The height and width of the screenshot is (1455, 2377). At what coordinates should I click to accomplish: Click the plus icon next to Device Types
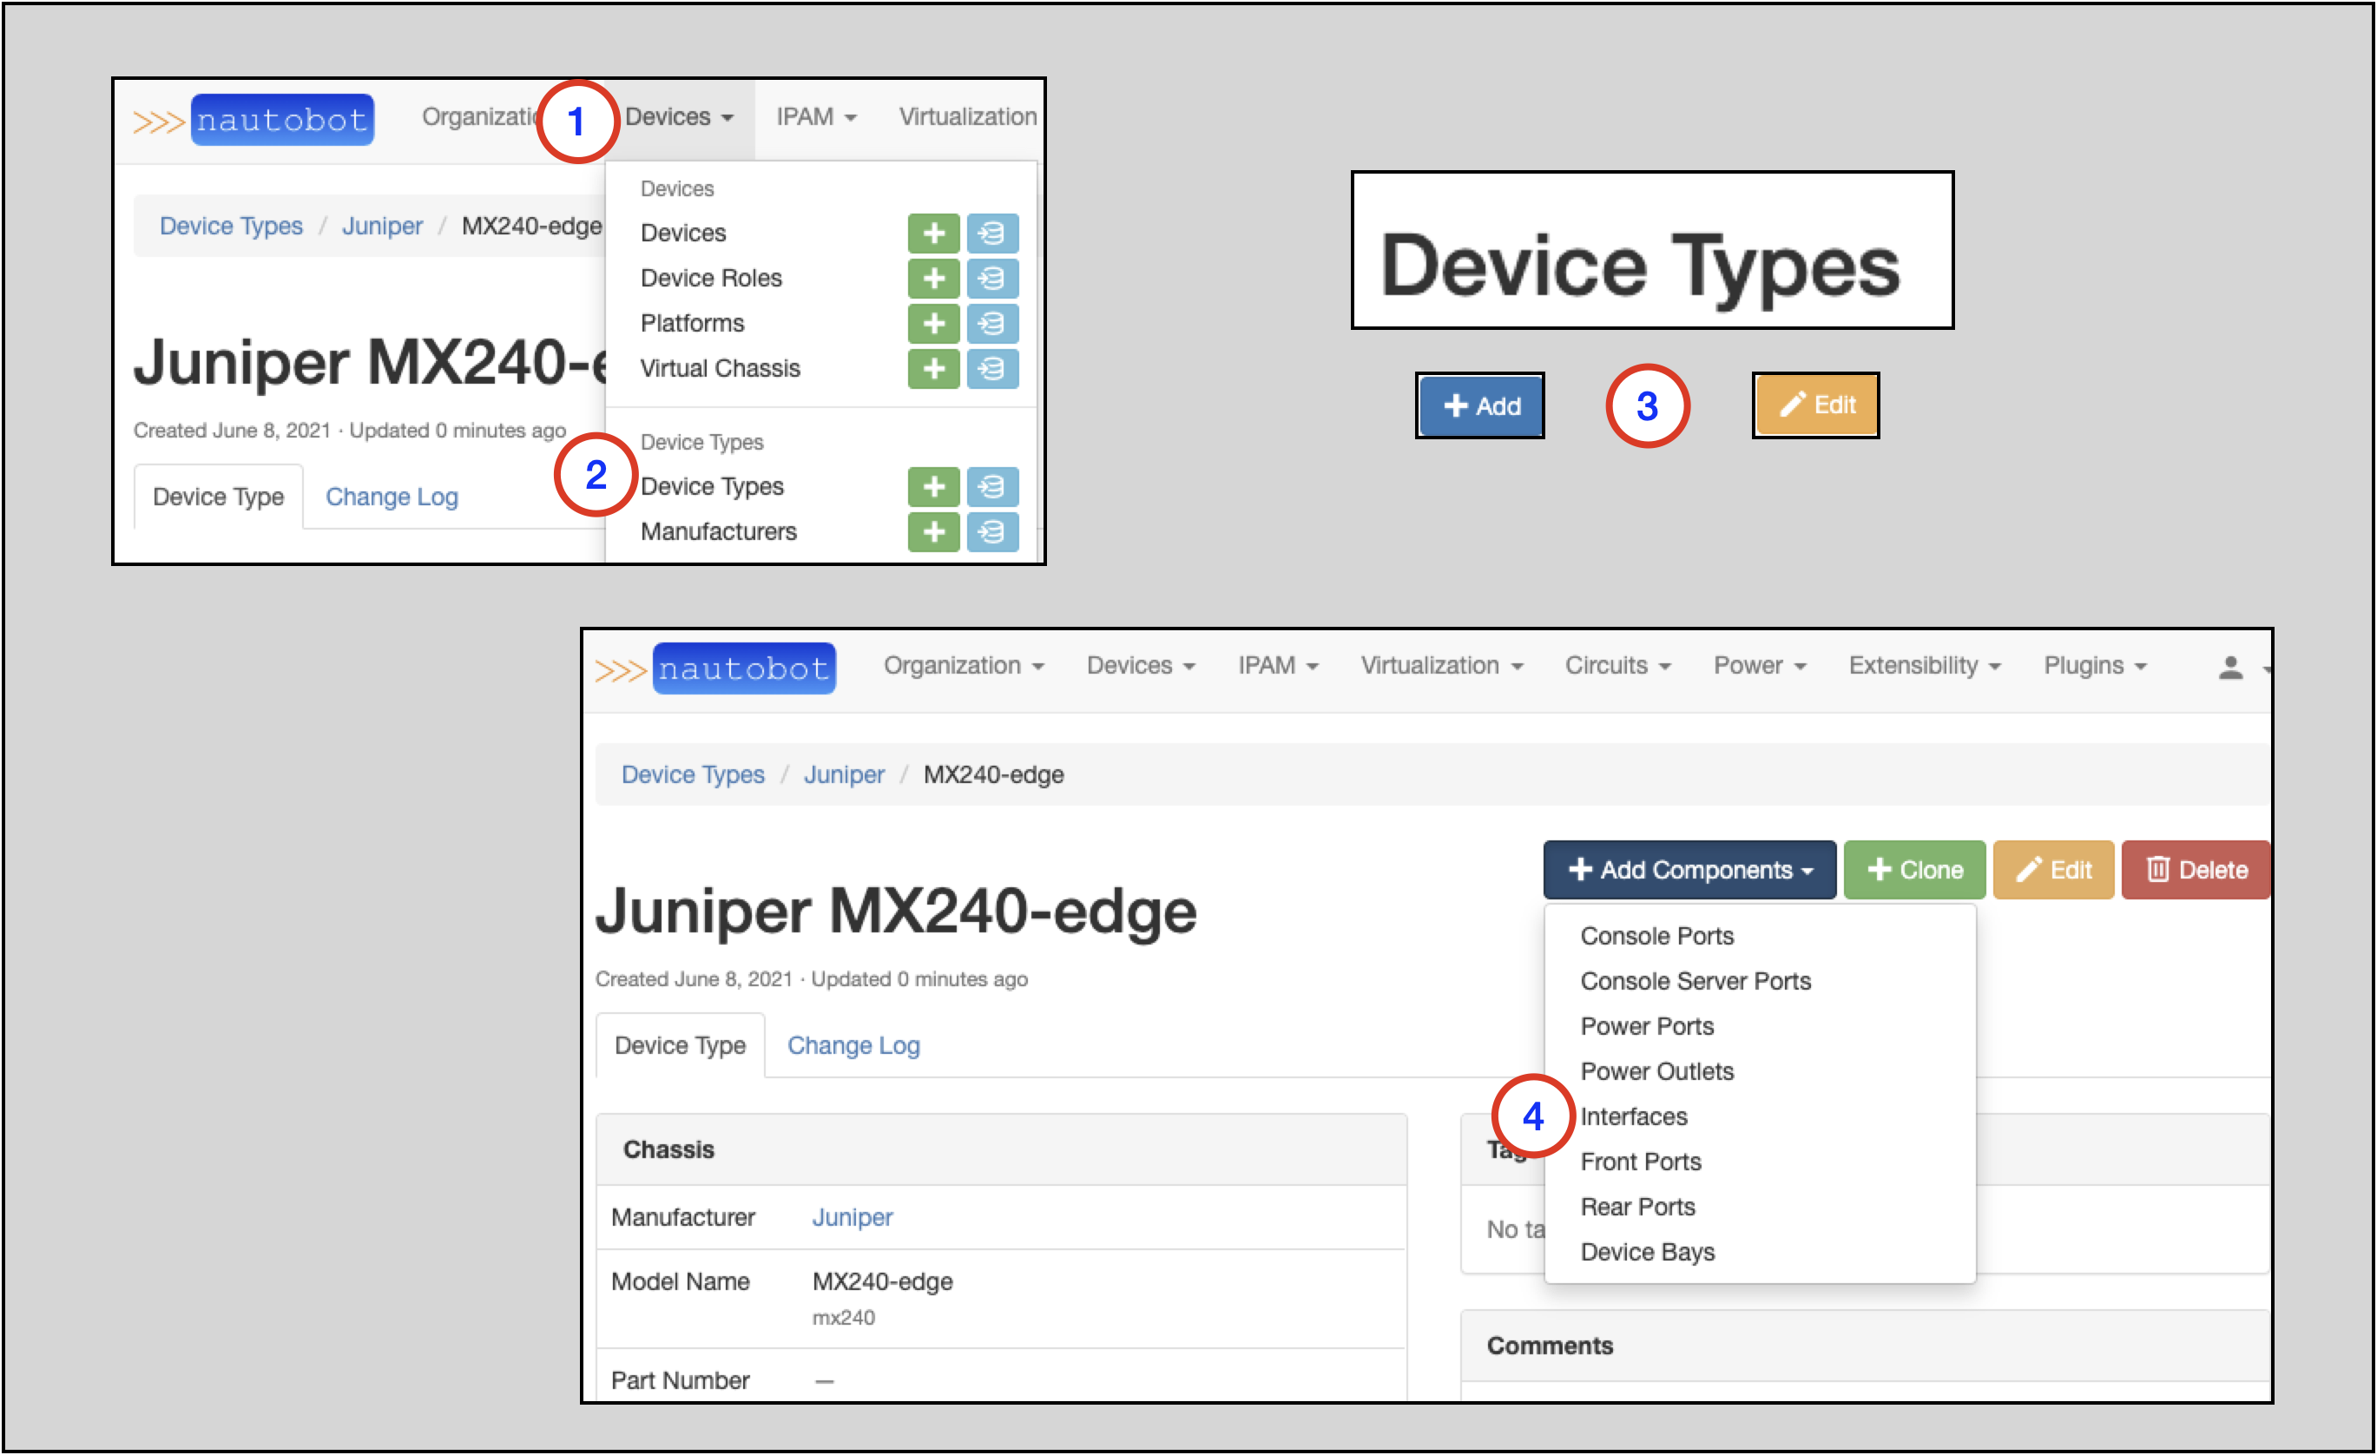click(933, 486)
